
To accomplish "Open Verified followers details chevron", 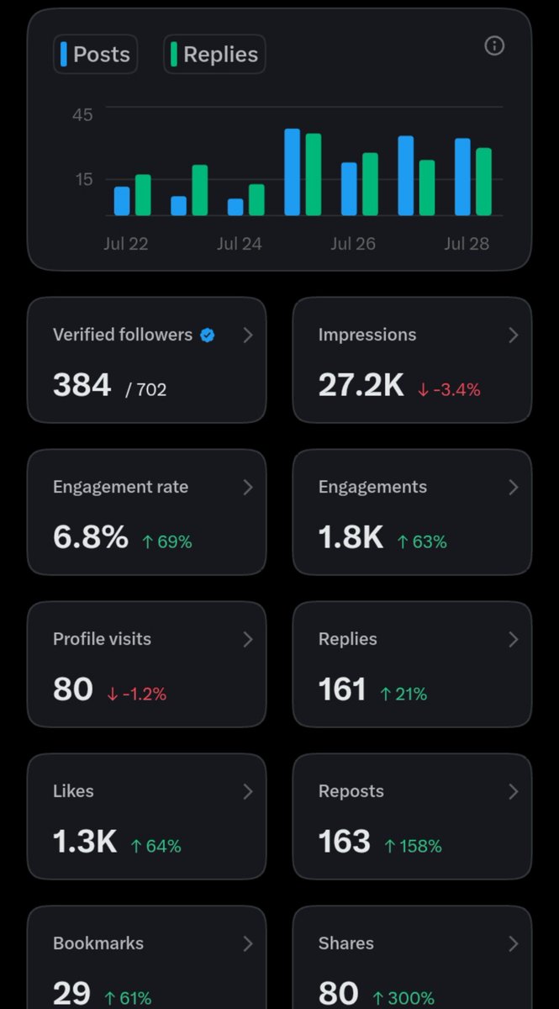I will coord(248,335).
